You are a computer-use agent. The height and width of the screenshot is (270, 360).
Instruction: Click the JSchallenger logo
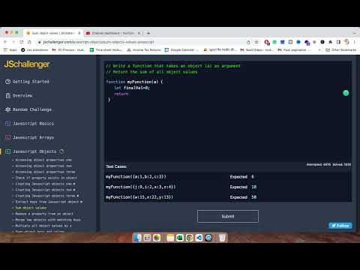[x=27, y=64]
